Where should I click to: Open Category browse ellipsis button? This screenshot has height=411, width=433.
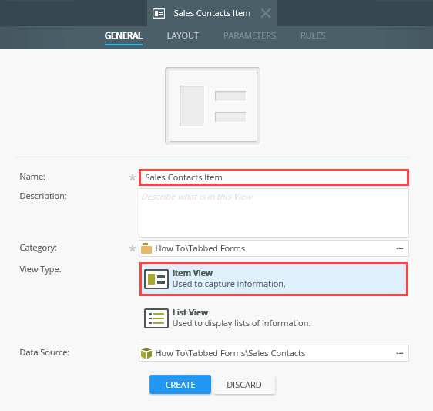400,248
